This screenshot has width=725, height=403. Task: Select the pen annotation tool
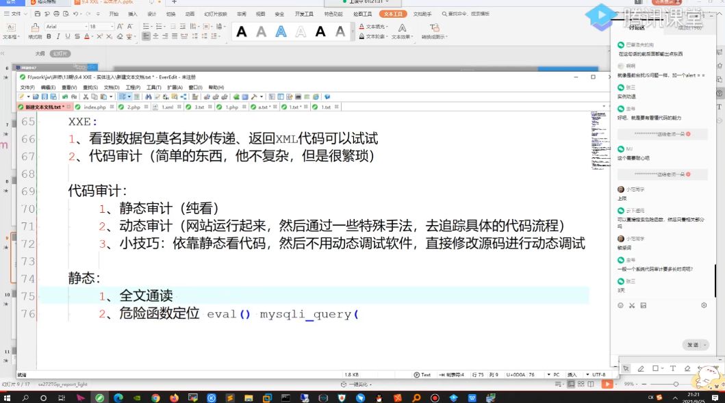[x=641, y=368]
